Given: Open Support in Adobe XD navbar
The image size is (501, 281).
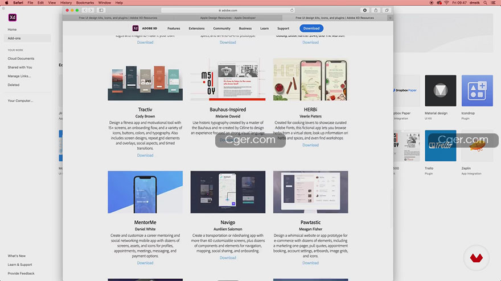Looking at the screenshot, I should point(283,28).
